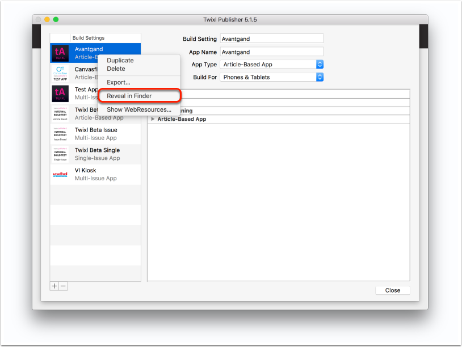Click the Single-Issue App subtitle text

pos(97,158)
